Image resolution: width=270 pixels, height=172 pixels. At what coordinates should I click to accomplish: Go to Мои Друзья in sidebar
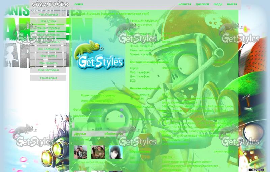[48, 21]
